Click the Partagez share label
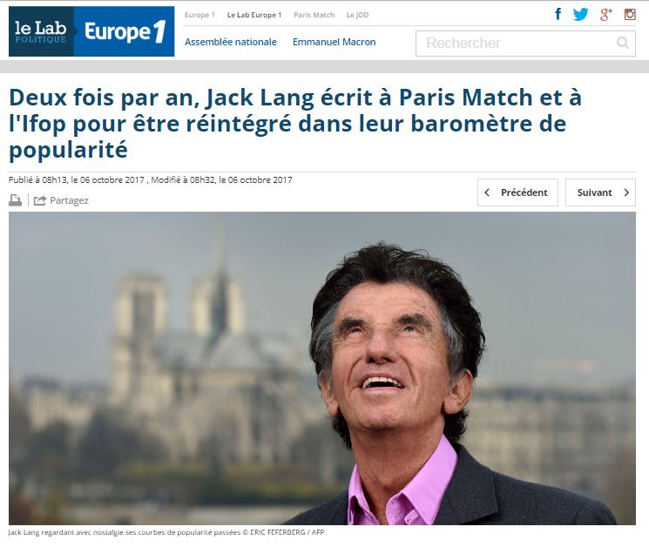The height and width of the screenshot is (547, 649). click(69, 200)
